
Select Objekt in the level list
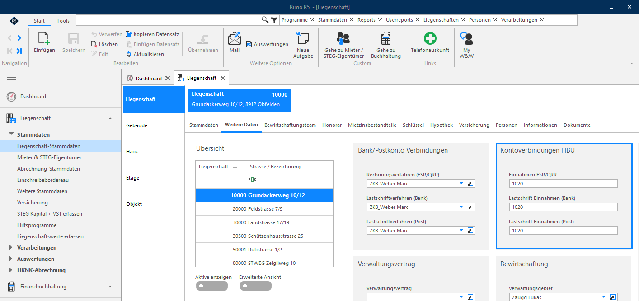coord(154,204)
